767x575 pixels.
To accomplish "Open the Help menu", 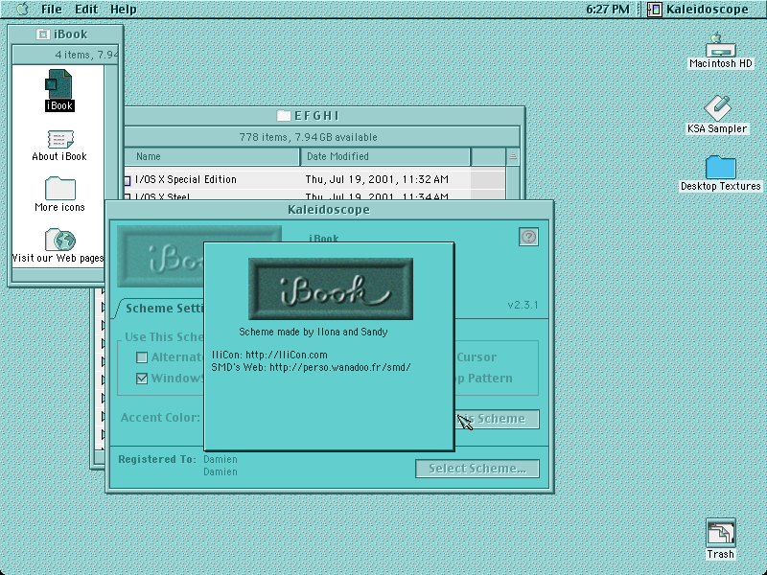I will click(124, 10).
